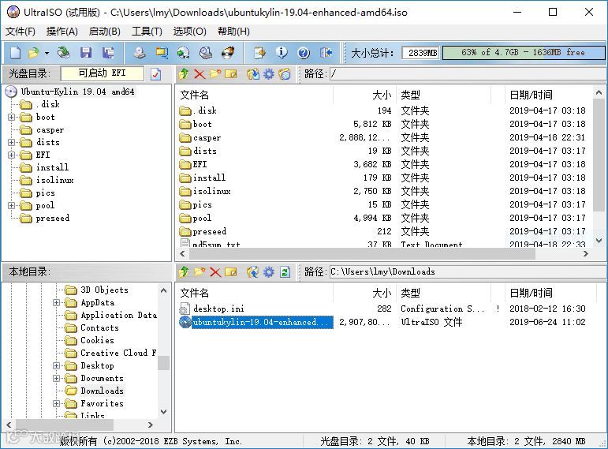Create new folder in local directory toolbar
Image resolution: width=608 pixels, height=449 pixels.
point(200,272)
